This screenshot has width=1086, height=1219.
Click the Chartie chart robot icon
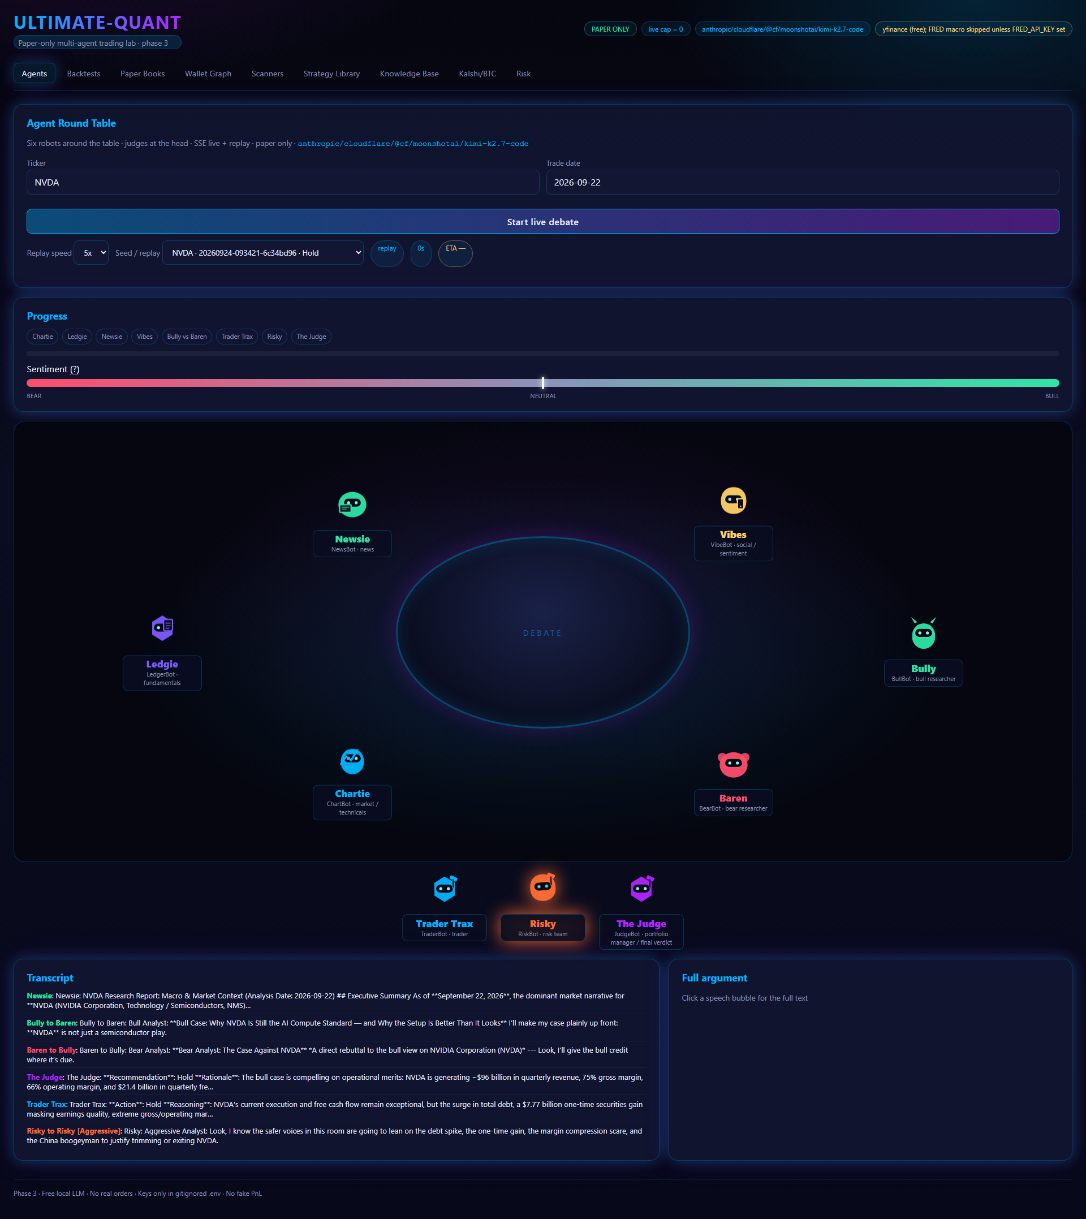click(352, 761)
